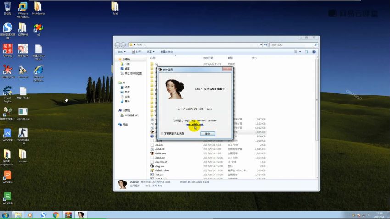Click the Explorer refresh button beside the address bar
Screen dimensions: 390x219
265,45
